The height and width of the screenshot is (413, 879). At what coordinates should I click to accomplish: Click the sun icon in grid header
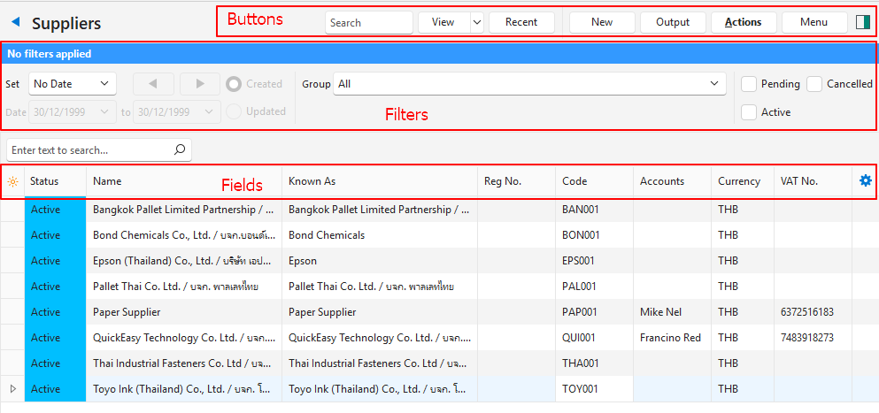click(12, 181)
